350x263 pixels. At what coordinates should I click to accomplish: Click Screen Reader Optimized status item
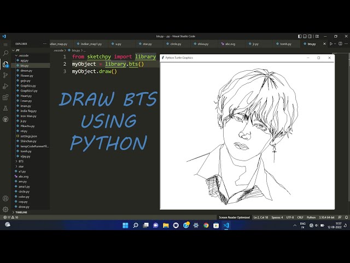[234, 218]
